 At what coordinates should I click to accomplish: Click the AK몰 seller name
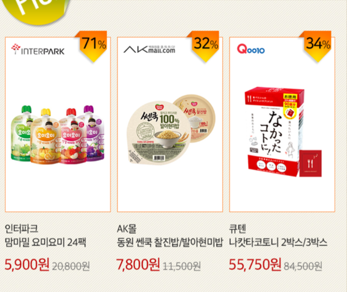click(127, 229)
